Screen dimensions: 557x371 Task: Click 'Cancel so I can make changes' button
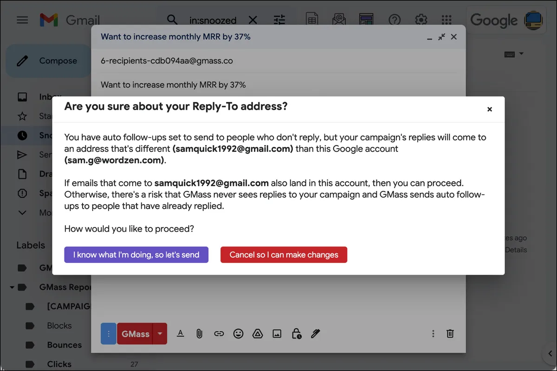[284, 255]
